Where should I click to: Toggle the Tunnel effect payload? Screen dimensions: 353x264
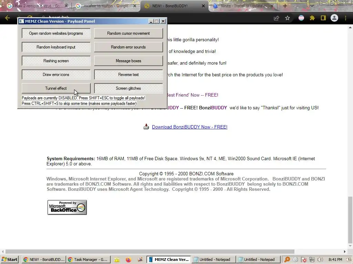point(56,88)
